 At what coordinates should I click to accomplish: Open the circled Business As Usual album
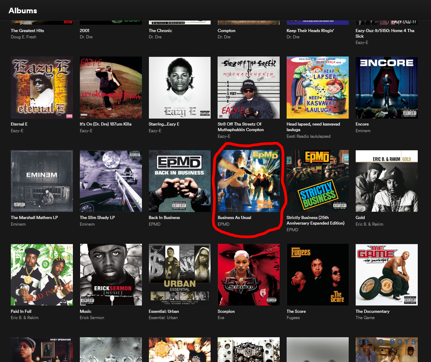pos(248,181)
